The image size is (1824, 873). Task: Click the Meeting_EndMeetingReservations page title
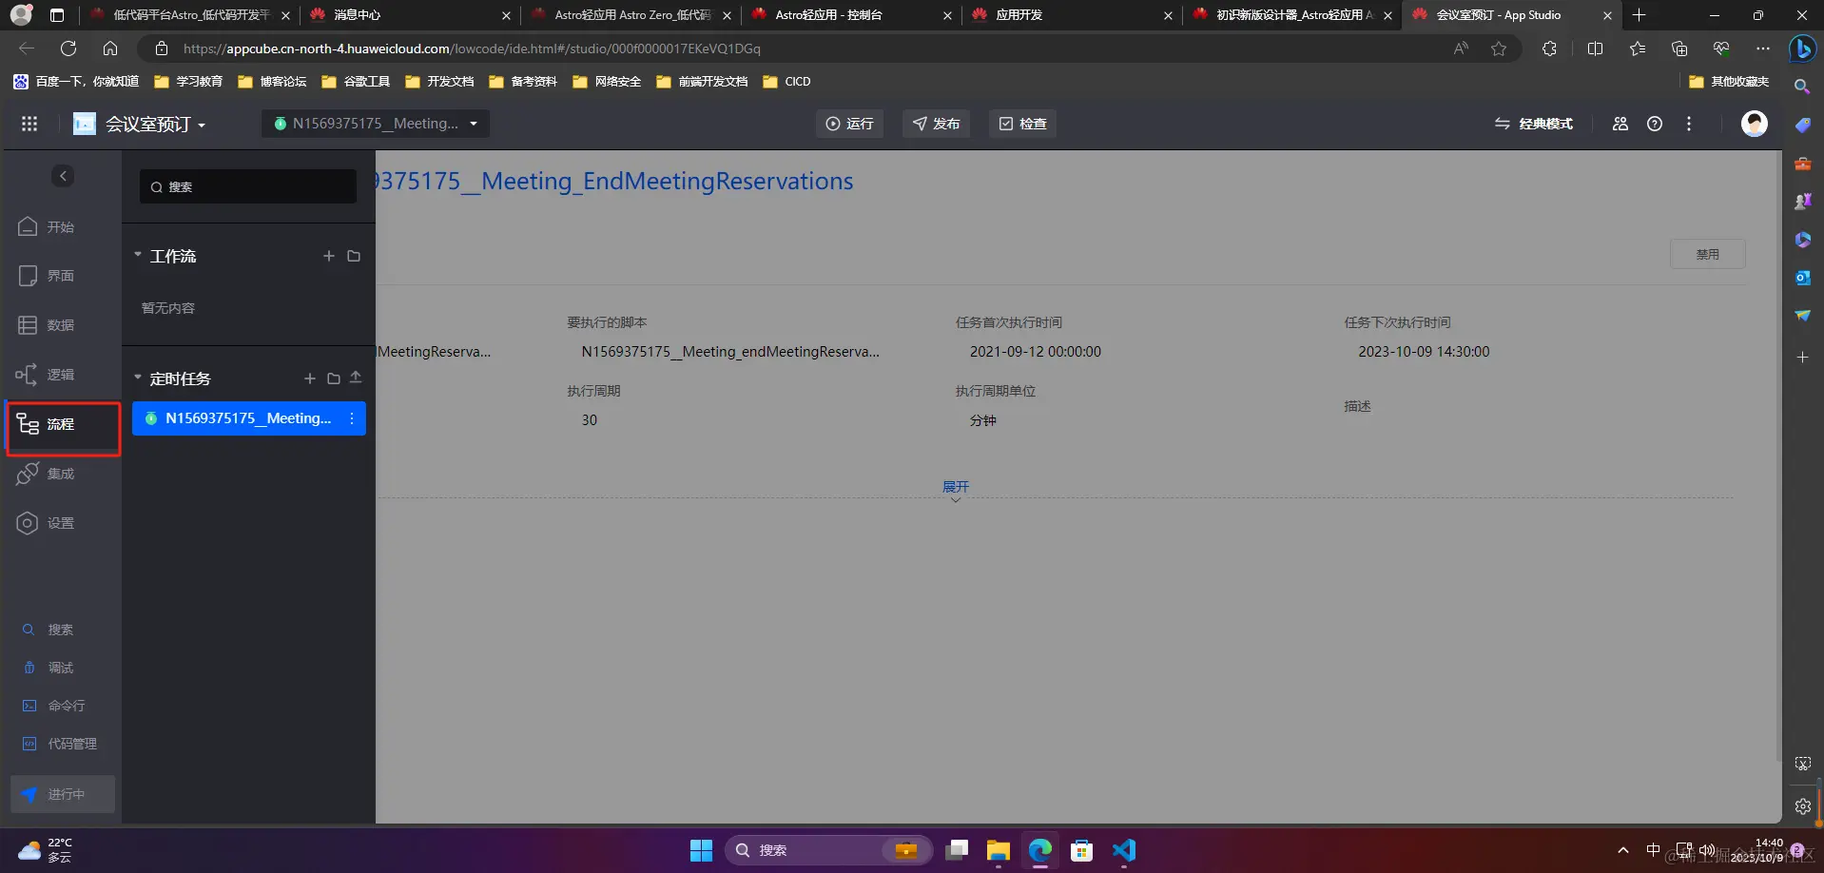click(615, 181)
